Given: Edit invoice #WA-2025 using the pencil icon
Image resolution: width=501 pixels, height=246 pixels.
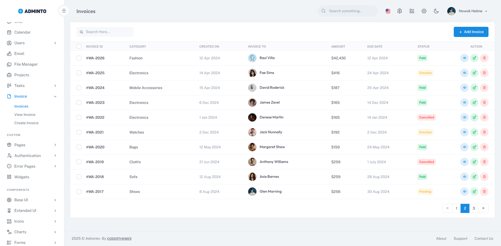Looking at the screenshot, I should coord(474,73).
